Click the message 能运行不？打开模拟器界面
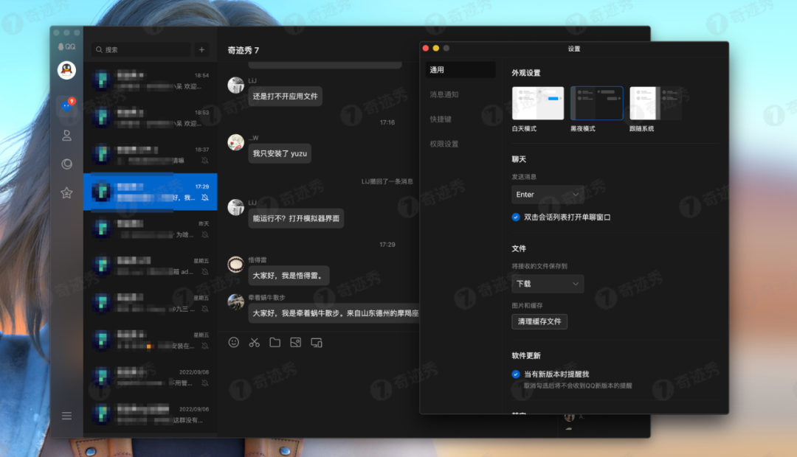The image size is (797, 457). [x=296, y=218]
